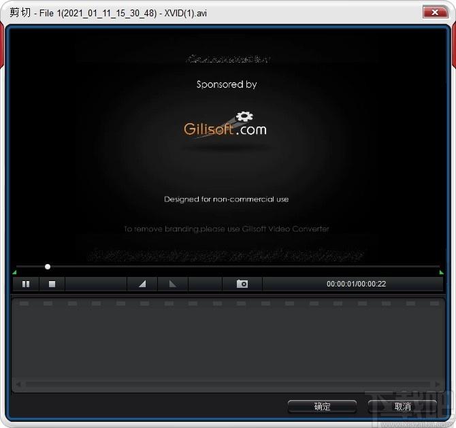The width and height of the screenshot is (456, 428).
Task: Set the clip start point marker
Action: [142, 284]
